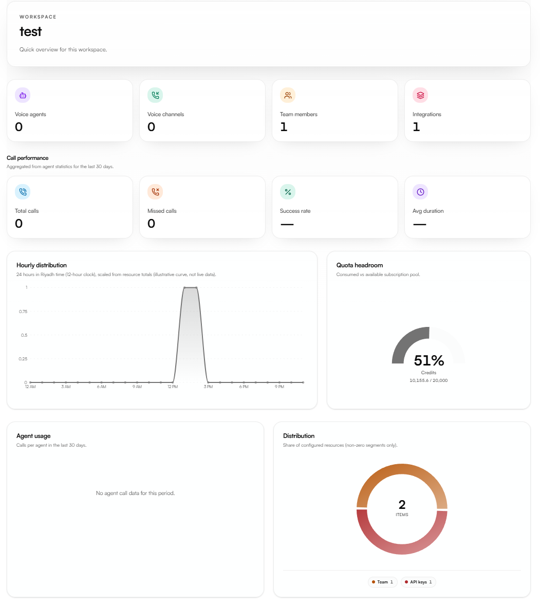Click the Voice agents robot icon
The width and height of the screenshot is (540, 604).
(23, 95)
